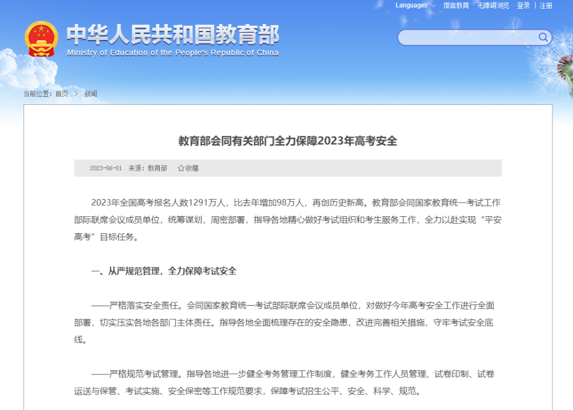Screen dimensions: 573x410
Task: Click the English subtitle Ministry of Education
Action: coord(173,53)
